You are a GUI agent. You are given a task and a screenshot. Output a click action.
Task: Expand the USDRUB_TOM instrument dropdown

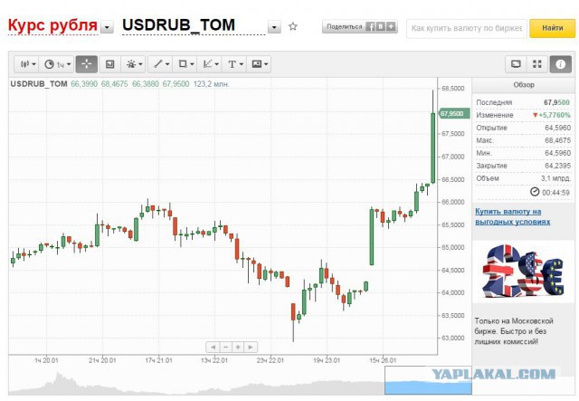(274, 27)
